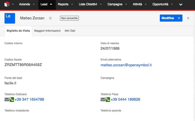Switch to the Altri Dati tab

pyautogui.click(x=70, y=31)
